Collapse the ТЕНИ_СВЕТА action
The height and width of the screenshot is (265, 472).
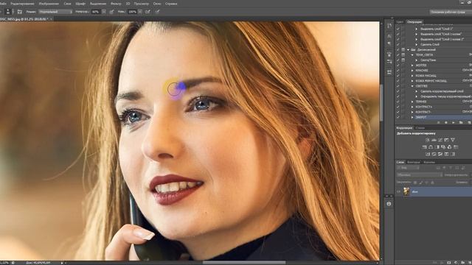pyautogui.click(x=412, y=55)
